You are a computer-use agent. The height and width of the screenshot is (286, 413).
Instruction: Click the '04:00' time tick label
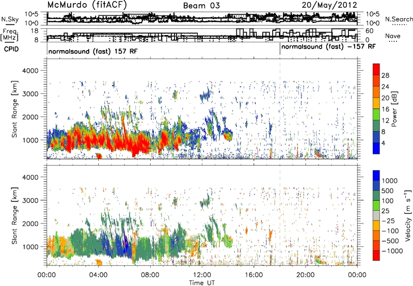(98, 275)
